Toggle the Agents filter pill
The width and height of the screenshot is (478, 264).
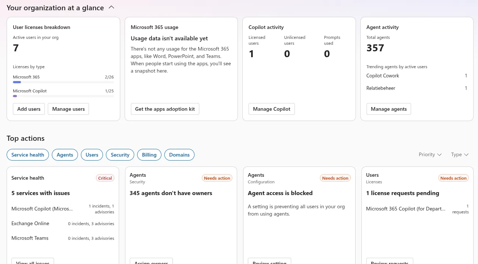point(65,155)
